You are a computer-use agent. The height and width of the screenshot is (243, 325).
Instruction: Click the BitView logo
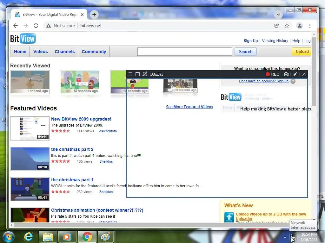point(23,38)
